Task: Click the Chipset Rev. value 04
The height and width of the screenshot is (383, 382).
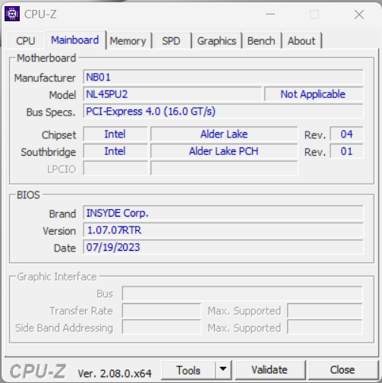Action: point(346,134)
